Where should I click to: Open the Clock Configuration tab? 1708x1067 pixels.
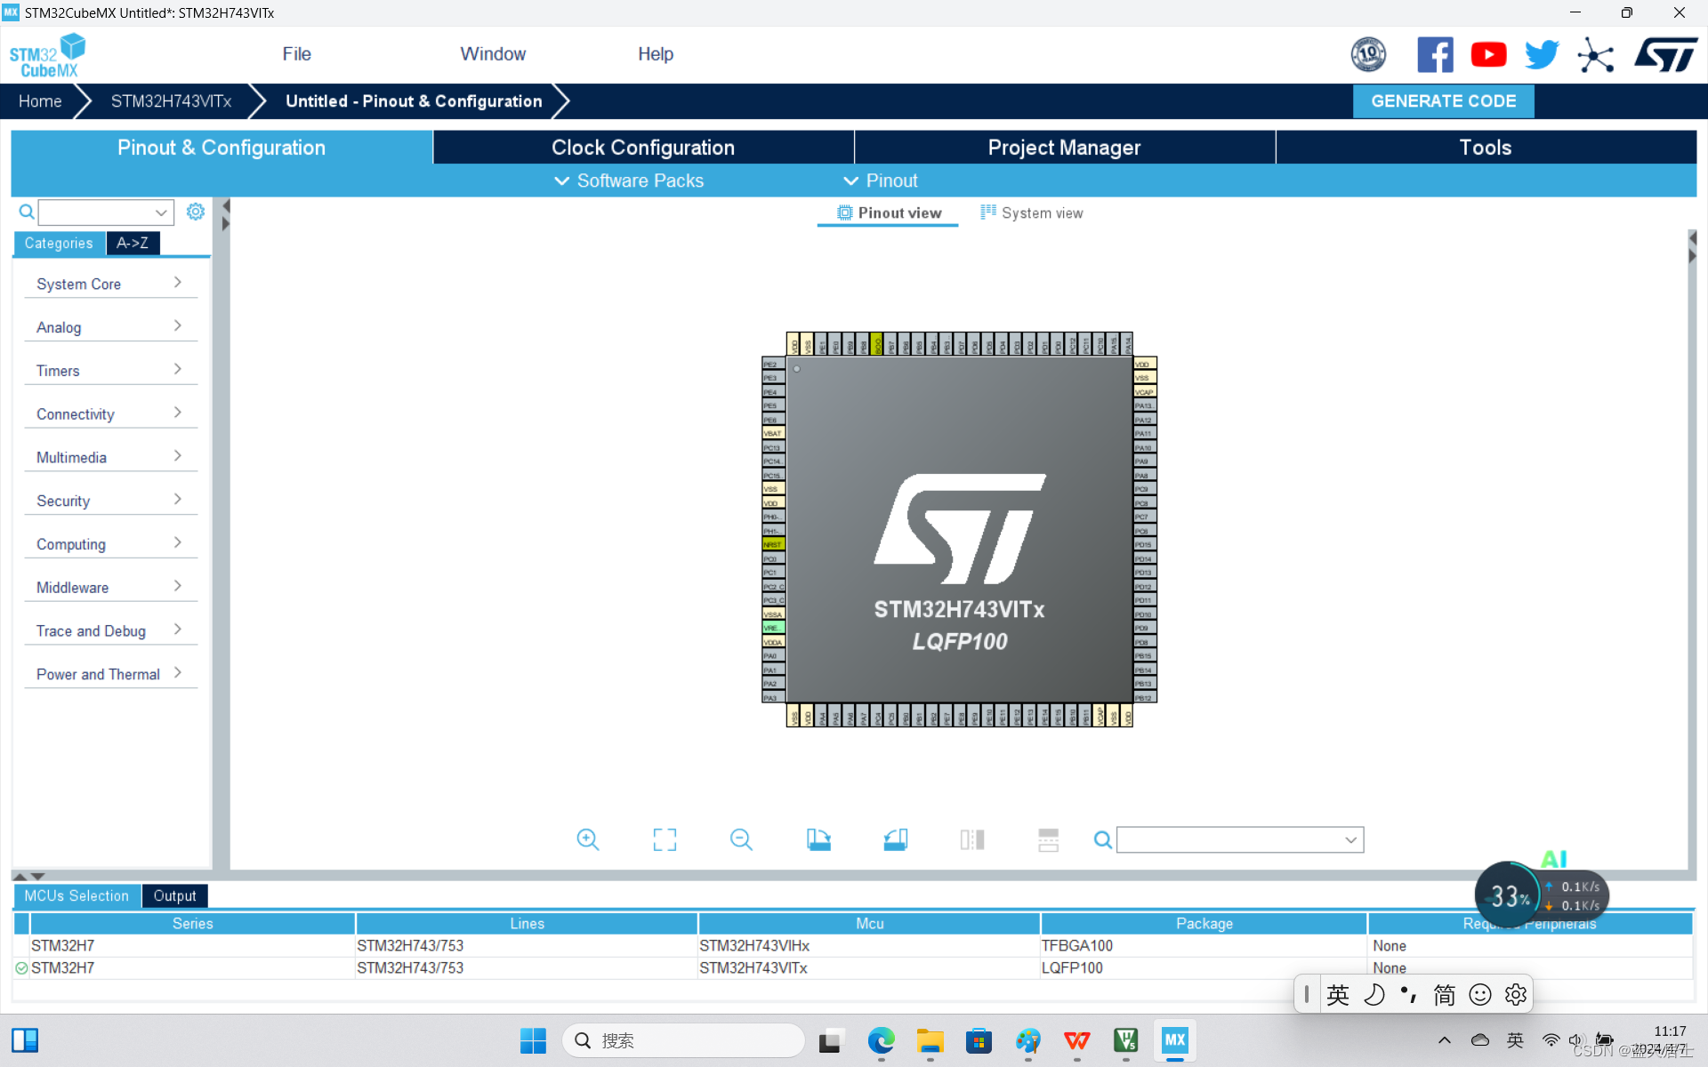click(x=642, y=148)
